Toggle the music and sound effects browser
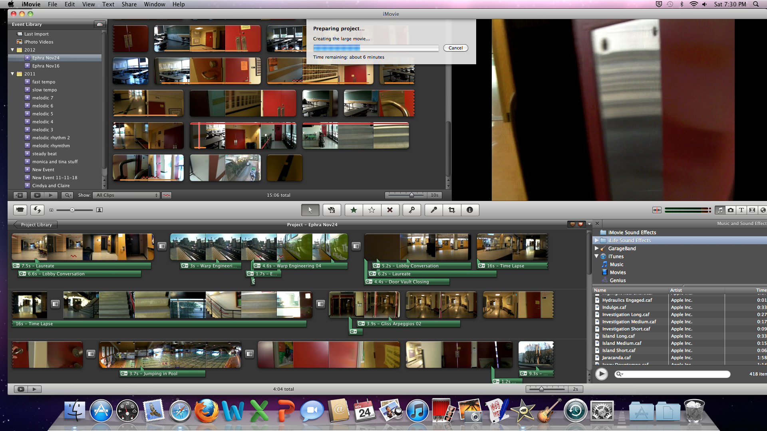The image size is (767, 431). [720, 210]
